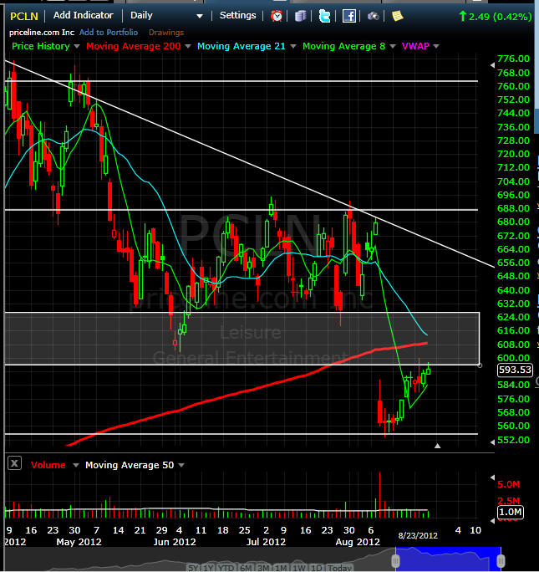Click small circle handle at rectangle corner
Screen dimensions: 539x572
pos(480,365)
